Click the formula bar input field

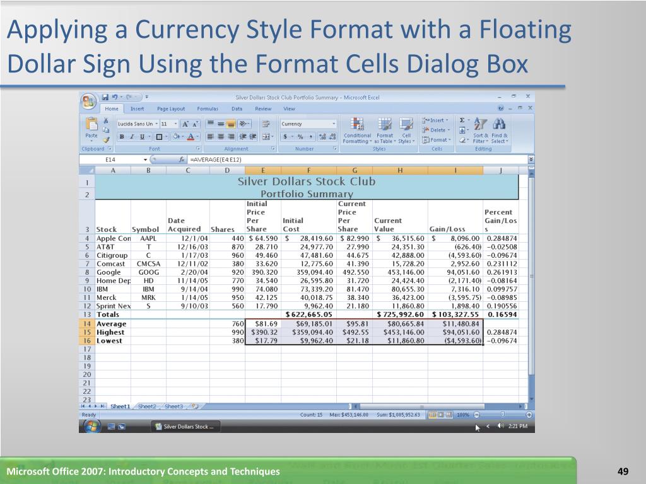click(x=357, y=159)
